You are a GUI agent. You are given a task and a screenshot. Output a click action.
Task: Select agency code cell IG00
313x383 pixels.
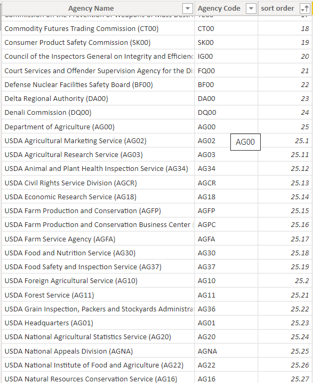pyautogui.click(x=226, y=57)
